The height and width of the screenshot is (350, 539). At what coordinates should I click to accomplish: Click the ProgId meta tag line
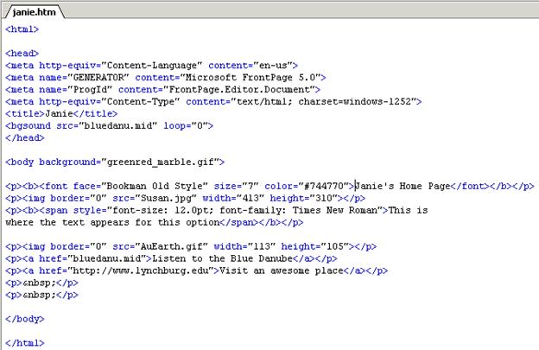click(162, 89)
